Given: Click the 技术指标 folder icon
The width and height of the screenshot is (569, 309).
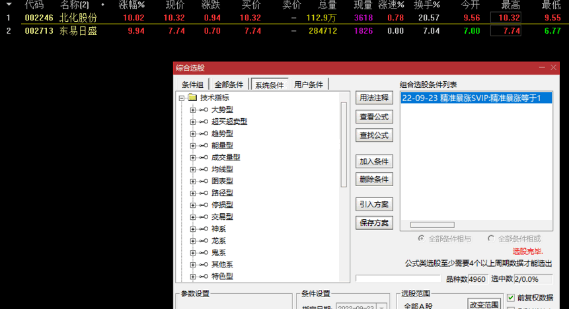Looking at the screenshot, I should tap(192, 98).
